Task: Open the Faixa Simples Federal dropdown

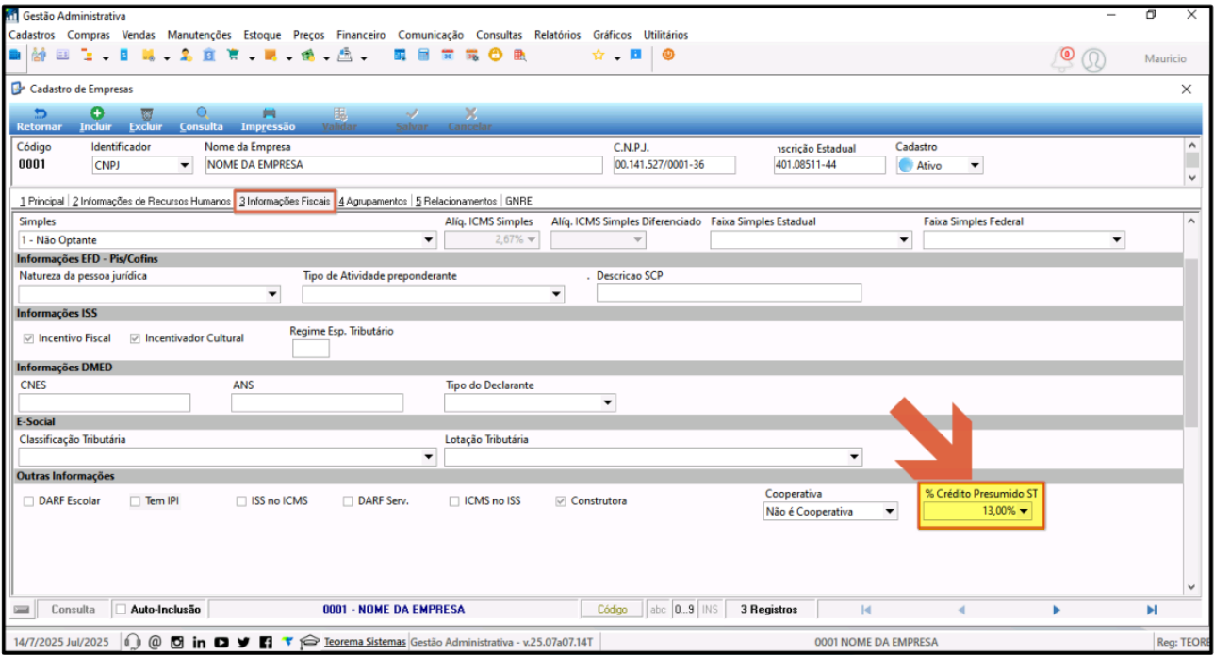Action: (1118, 240)
